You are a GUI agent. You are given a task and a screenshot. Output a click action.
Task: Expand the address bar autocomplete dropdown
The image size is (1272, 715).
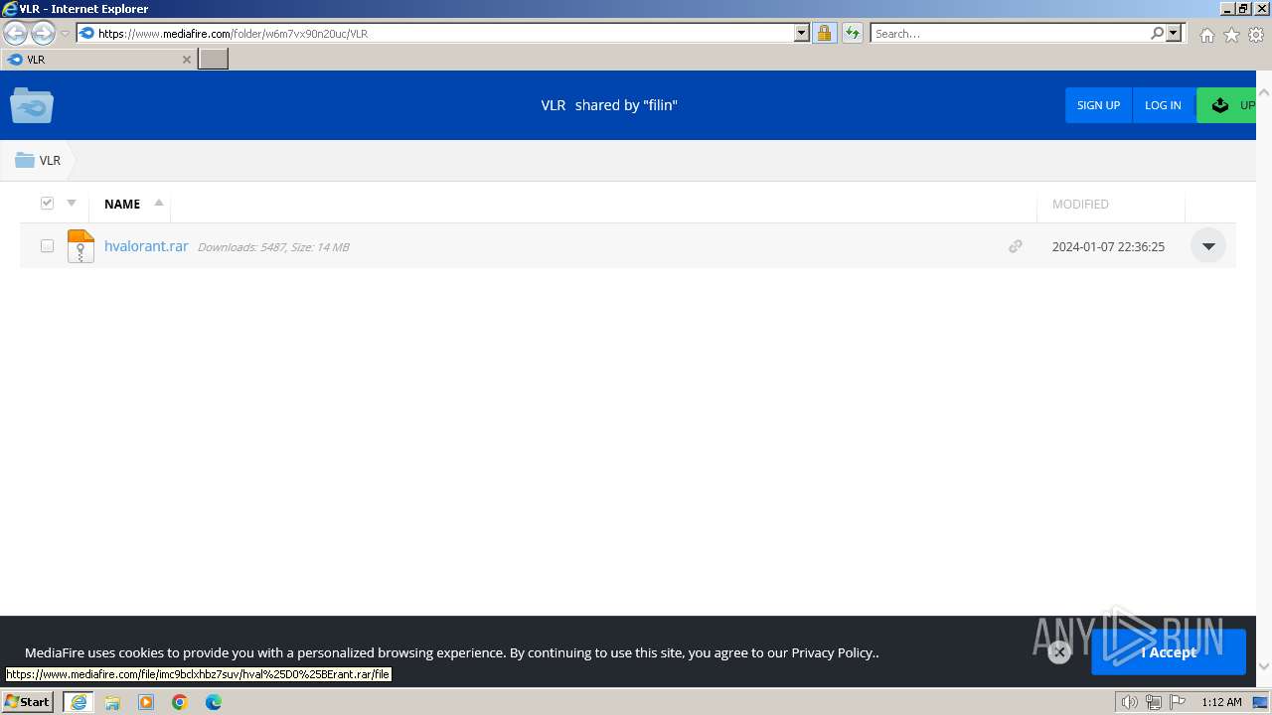click(802, 33)
